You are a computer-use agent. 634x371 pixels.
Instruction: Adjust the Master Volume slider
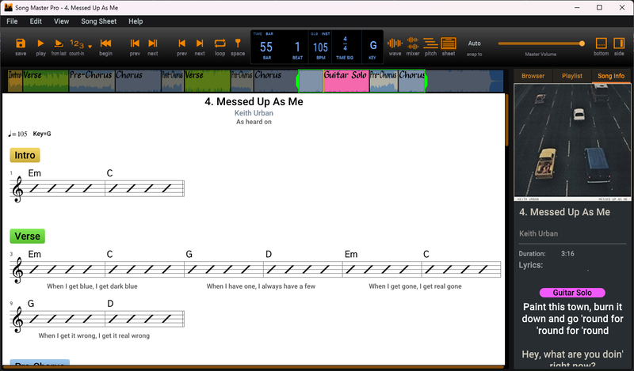coord(541,44)
